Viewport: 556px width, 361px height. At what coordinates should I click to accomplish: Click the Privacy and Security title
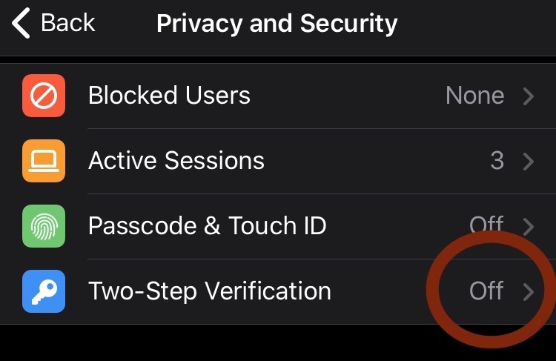click(x=277, y=24)
